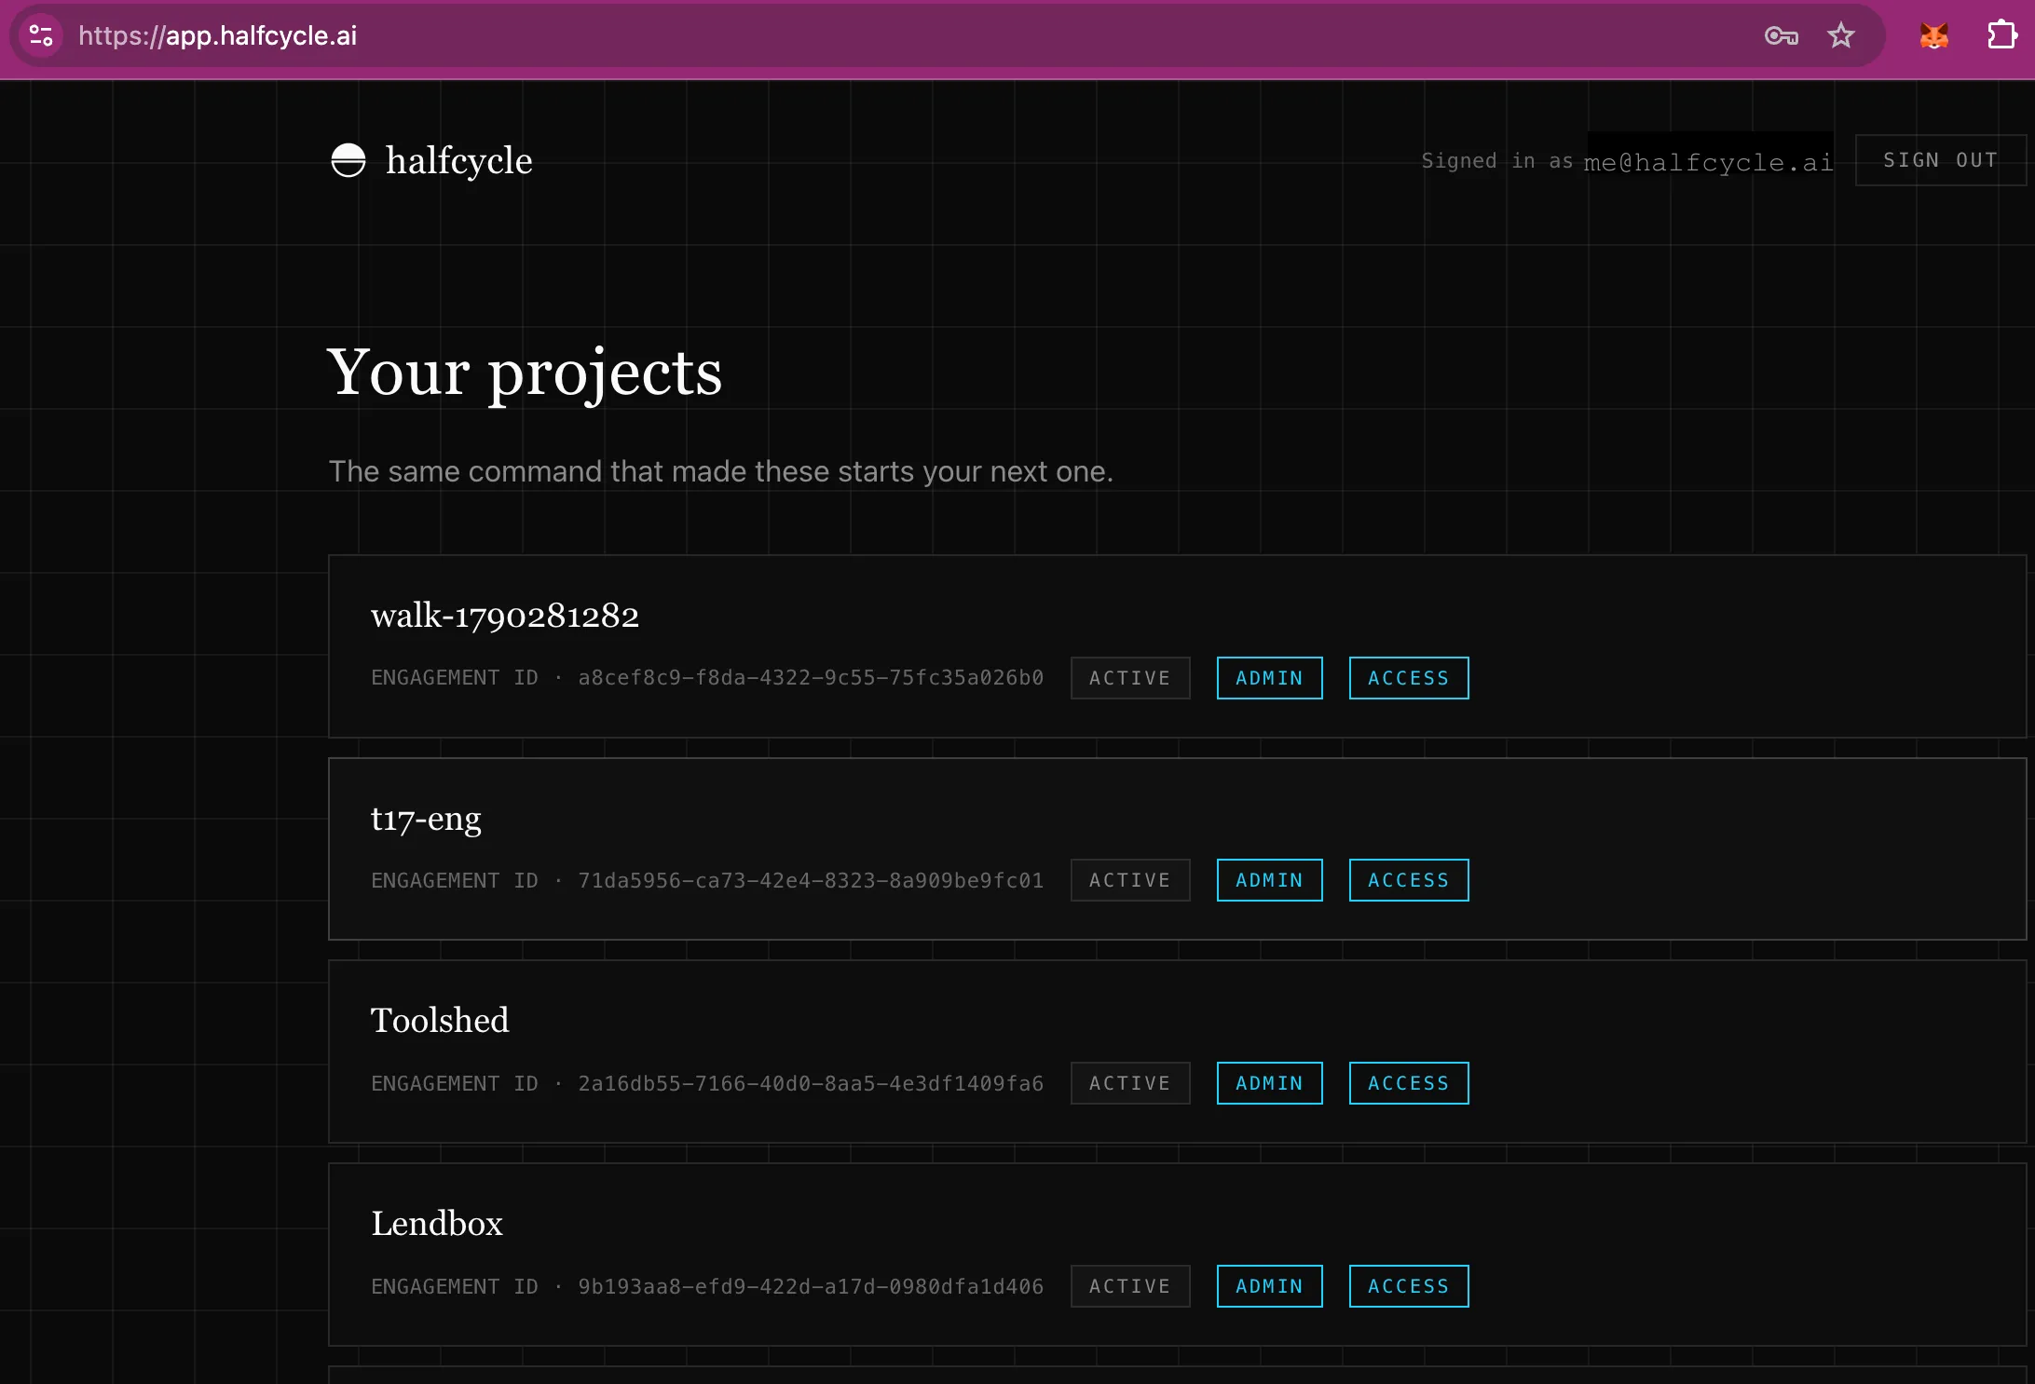Select engagement ID 2a16db55-7166-40d0-8aa5-4e3df1409fa6
This screenshot has width=2035, height=1384.
pyautogui.click(x=811, y=1083)
